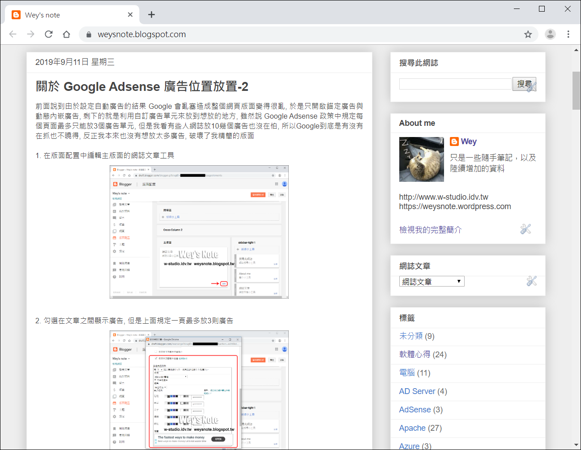Click the browser forward arrow
This screenshot has height=450, width=581.
pyautogui.click(x=30, y=34)
